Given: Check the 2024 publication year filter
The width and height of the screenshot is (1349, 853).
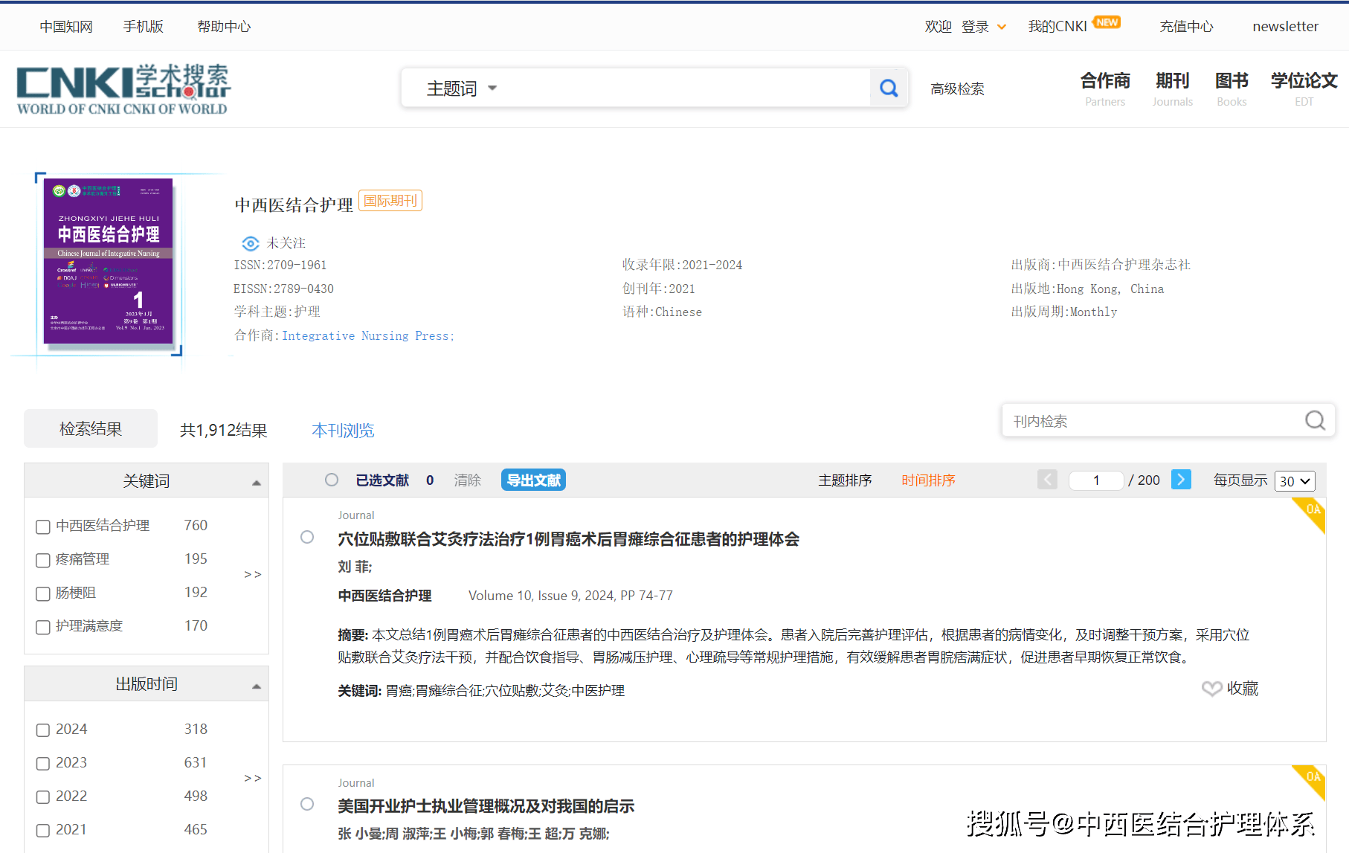Looking at the screenshot, I should 43,730.
